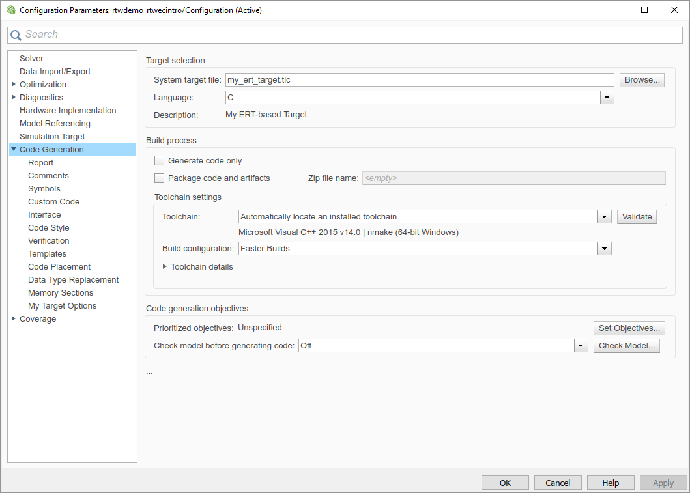The height and width of the screenshot is (493, 690).
Task: Enable the Generate code only checkbox
Action: 159,160
